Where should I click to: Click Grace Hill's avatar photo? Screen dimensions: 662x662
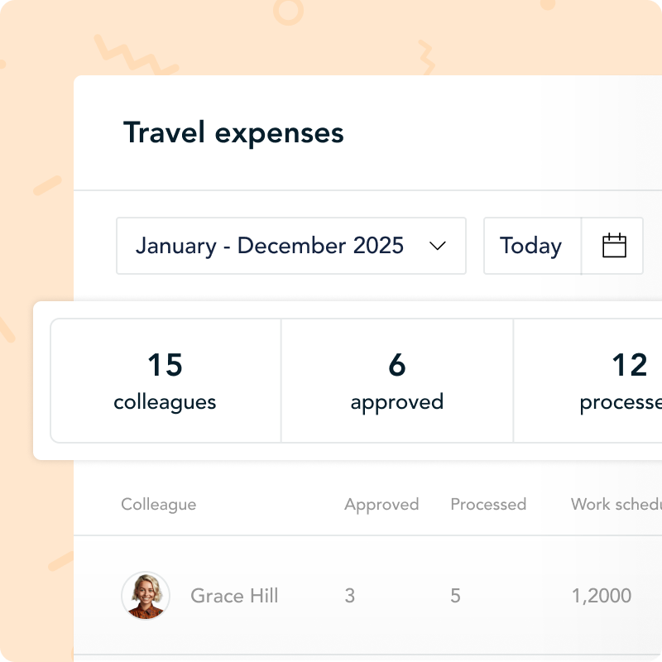pyautogui.click(x=146, y=596)
